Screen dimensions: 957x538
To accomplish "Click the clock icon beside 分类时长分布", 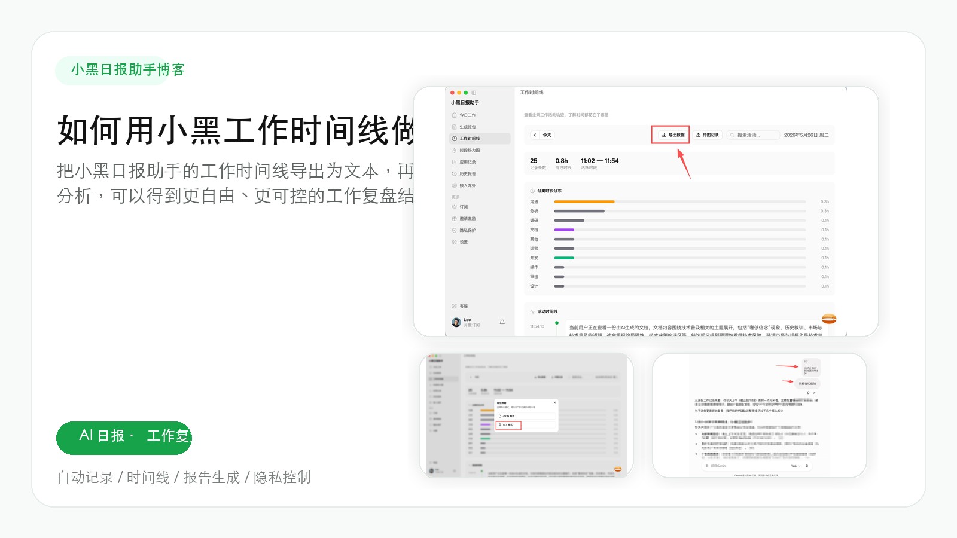I will pyautogui.click(x=532, y=191).
